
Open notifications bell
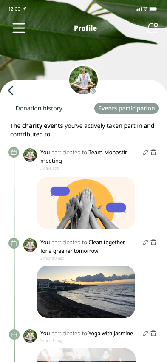[x=153, y=29]
